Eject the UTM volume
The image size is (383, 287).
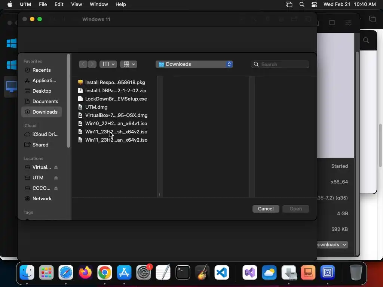click(x=56, y=178)
